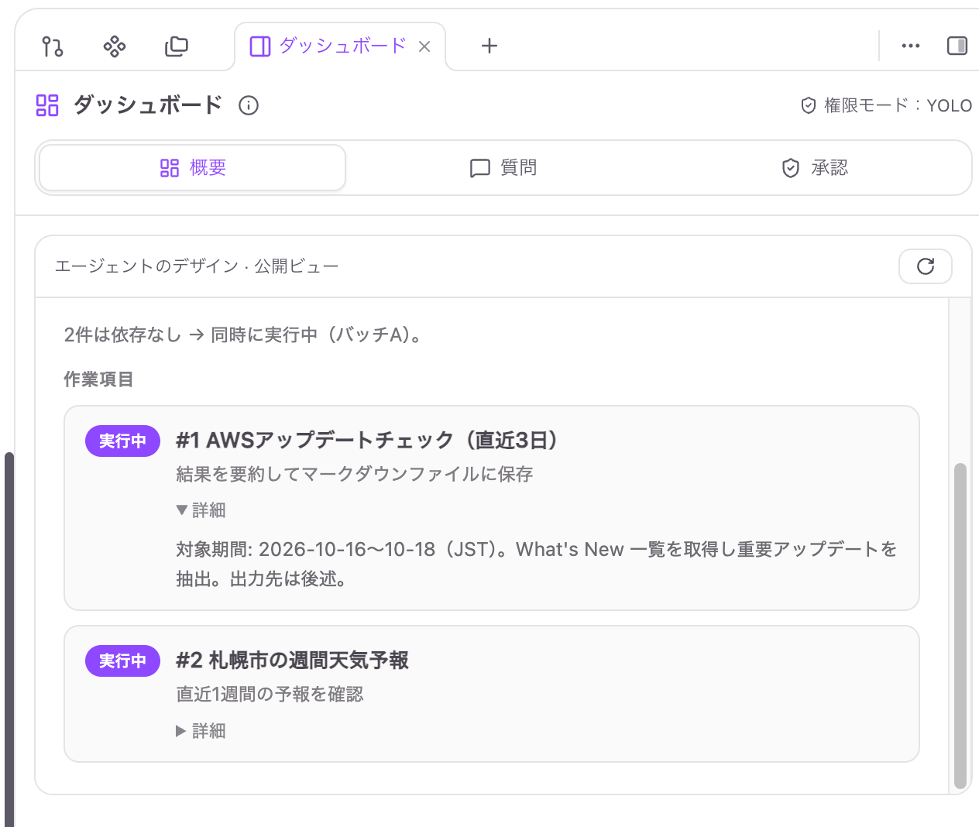Click the 権限モード：YOLO indicator
979x827 pixels.
886,105
